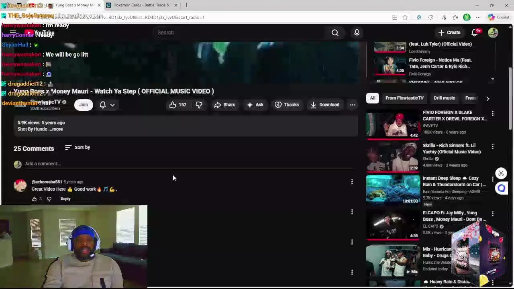Dislike the comment from @achooraha551
Viewport: 514px width, 289px height.
[49, 199]
